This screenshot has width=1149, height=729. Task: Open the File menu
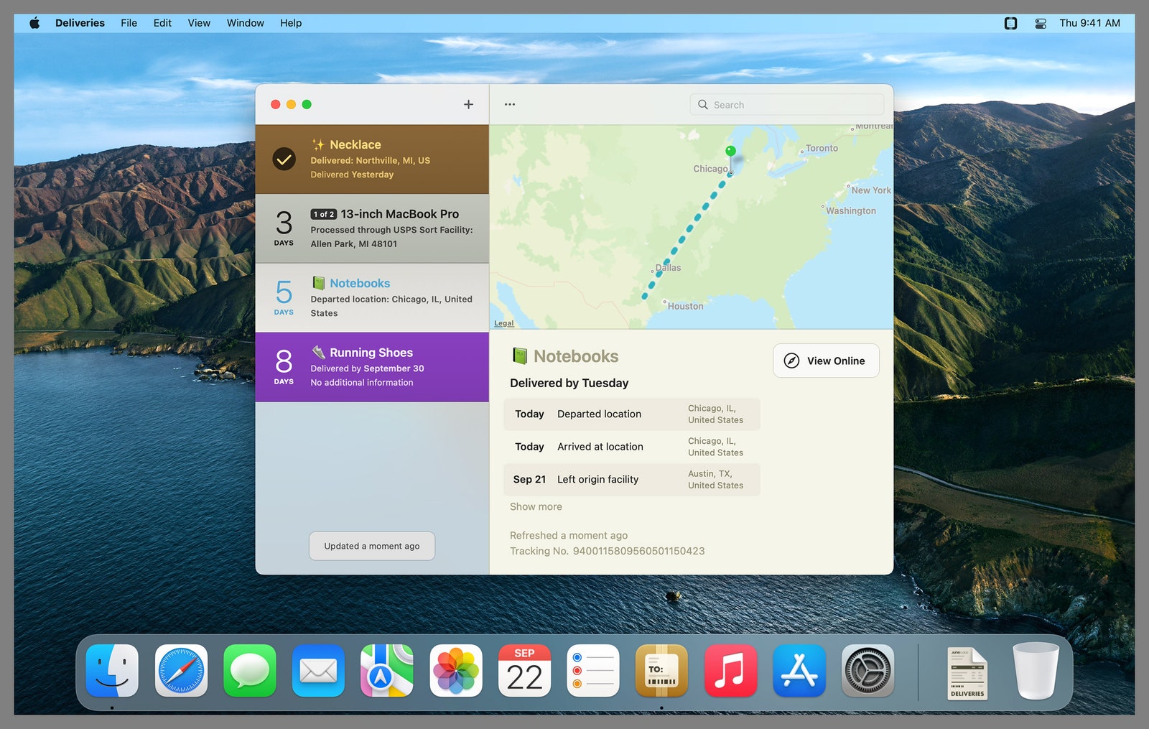pyautogui.click(x=129, y=23)
